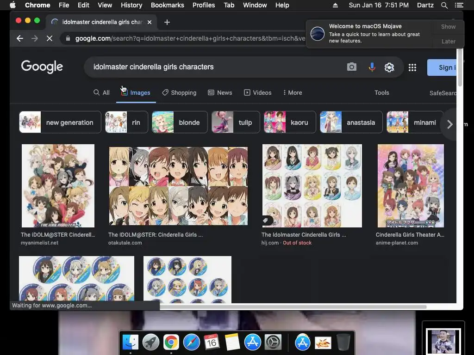The height and width of the screenshot is (355, 474).
Task: Open the History menu
Action: pyautogui.click(x=131, y=5)
